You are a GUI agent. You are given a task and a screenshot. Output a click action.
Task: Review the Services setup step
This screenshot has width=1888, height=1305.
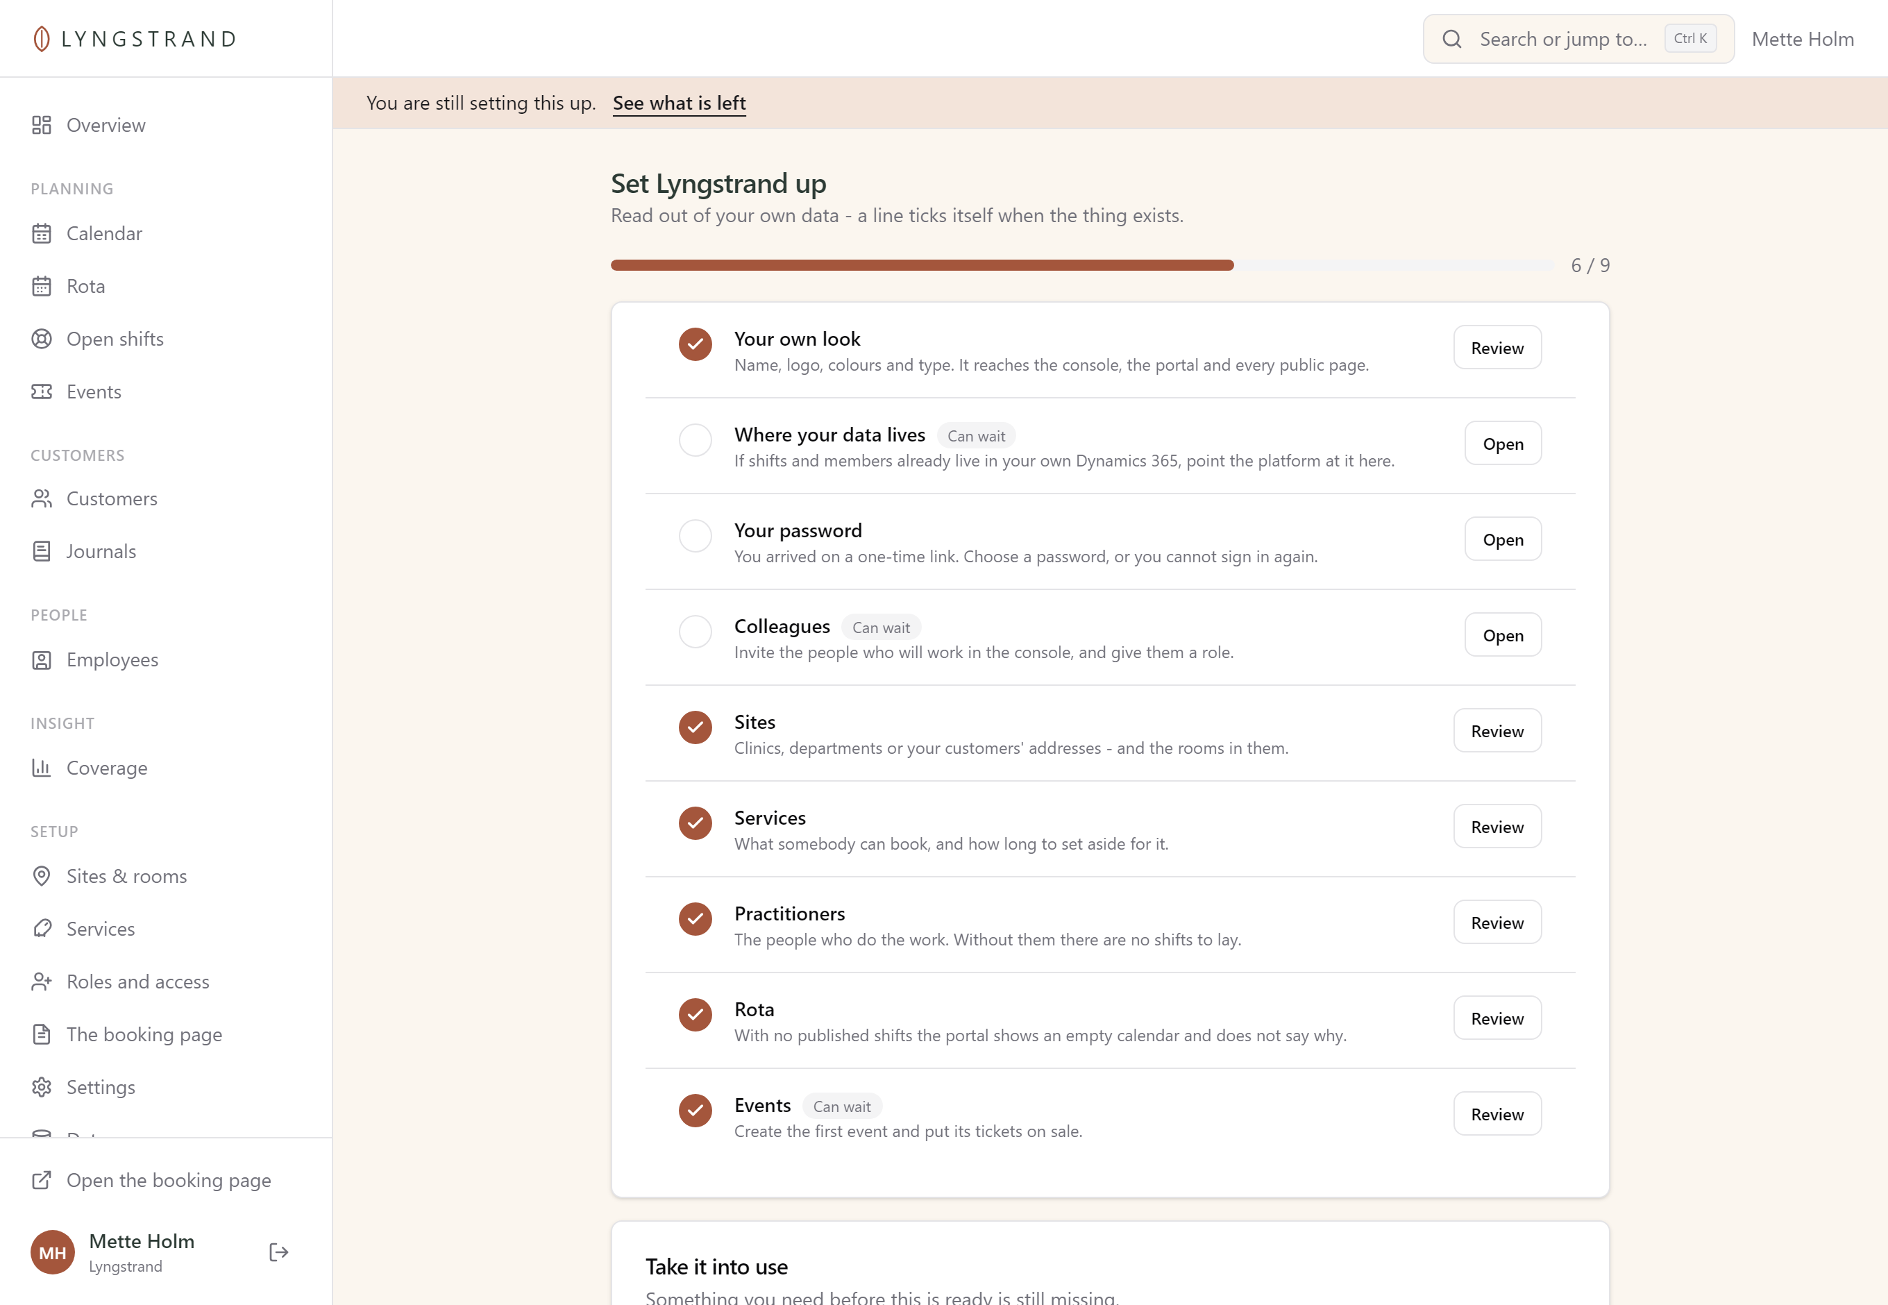[1497, 827]
